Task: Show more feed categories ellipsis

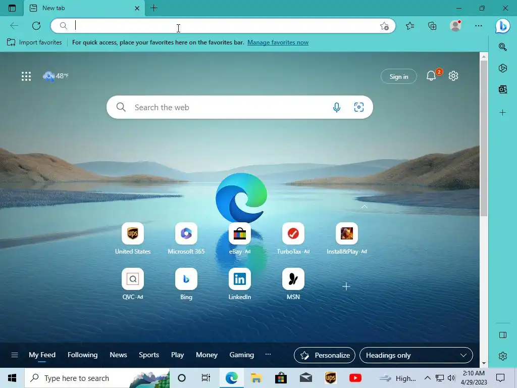Action: pos(268,354)
